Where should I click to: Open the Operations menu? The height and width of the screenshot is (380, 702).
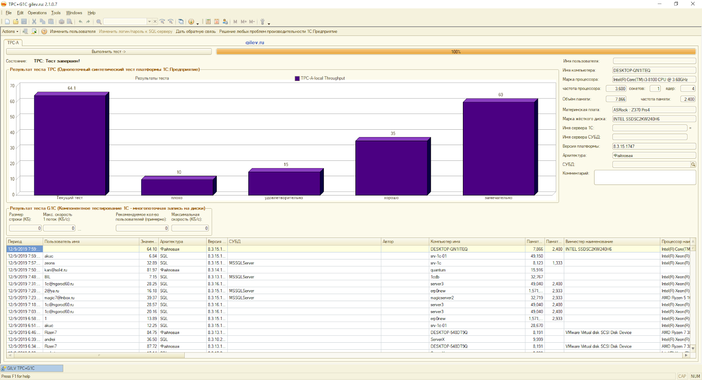tap(37, 13)
